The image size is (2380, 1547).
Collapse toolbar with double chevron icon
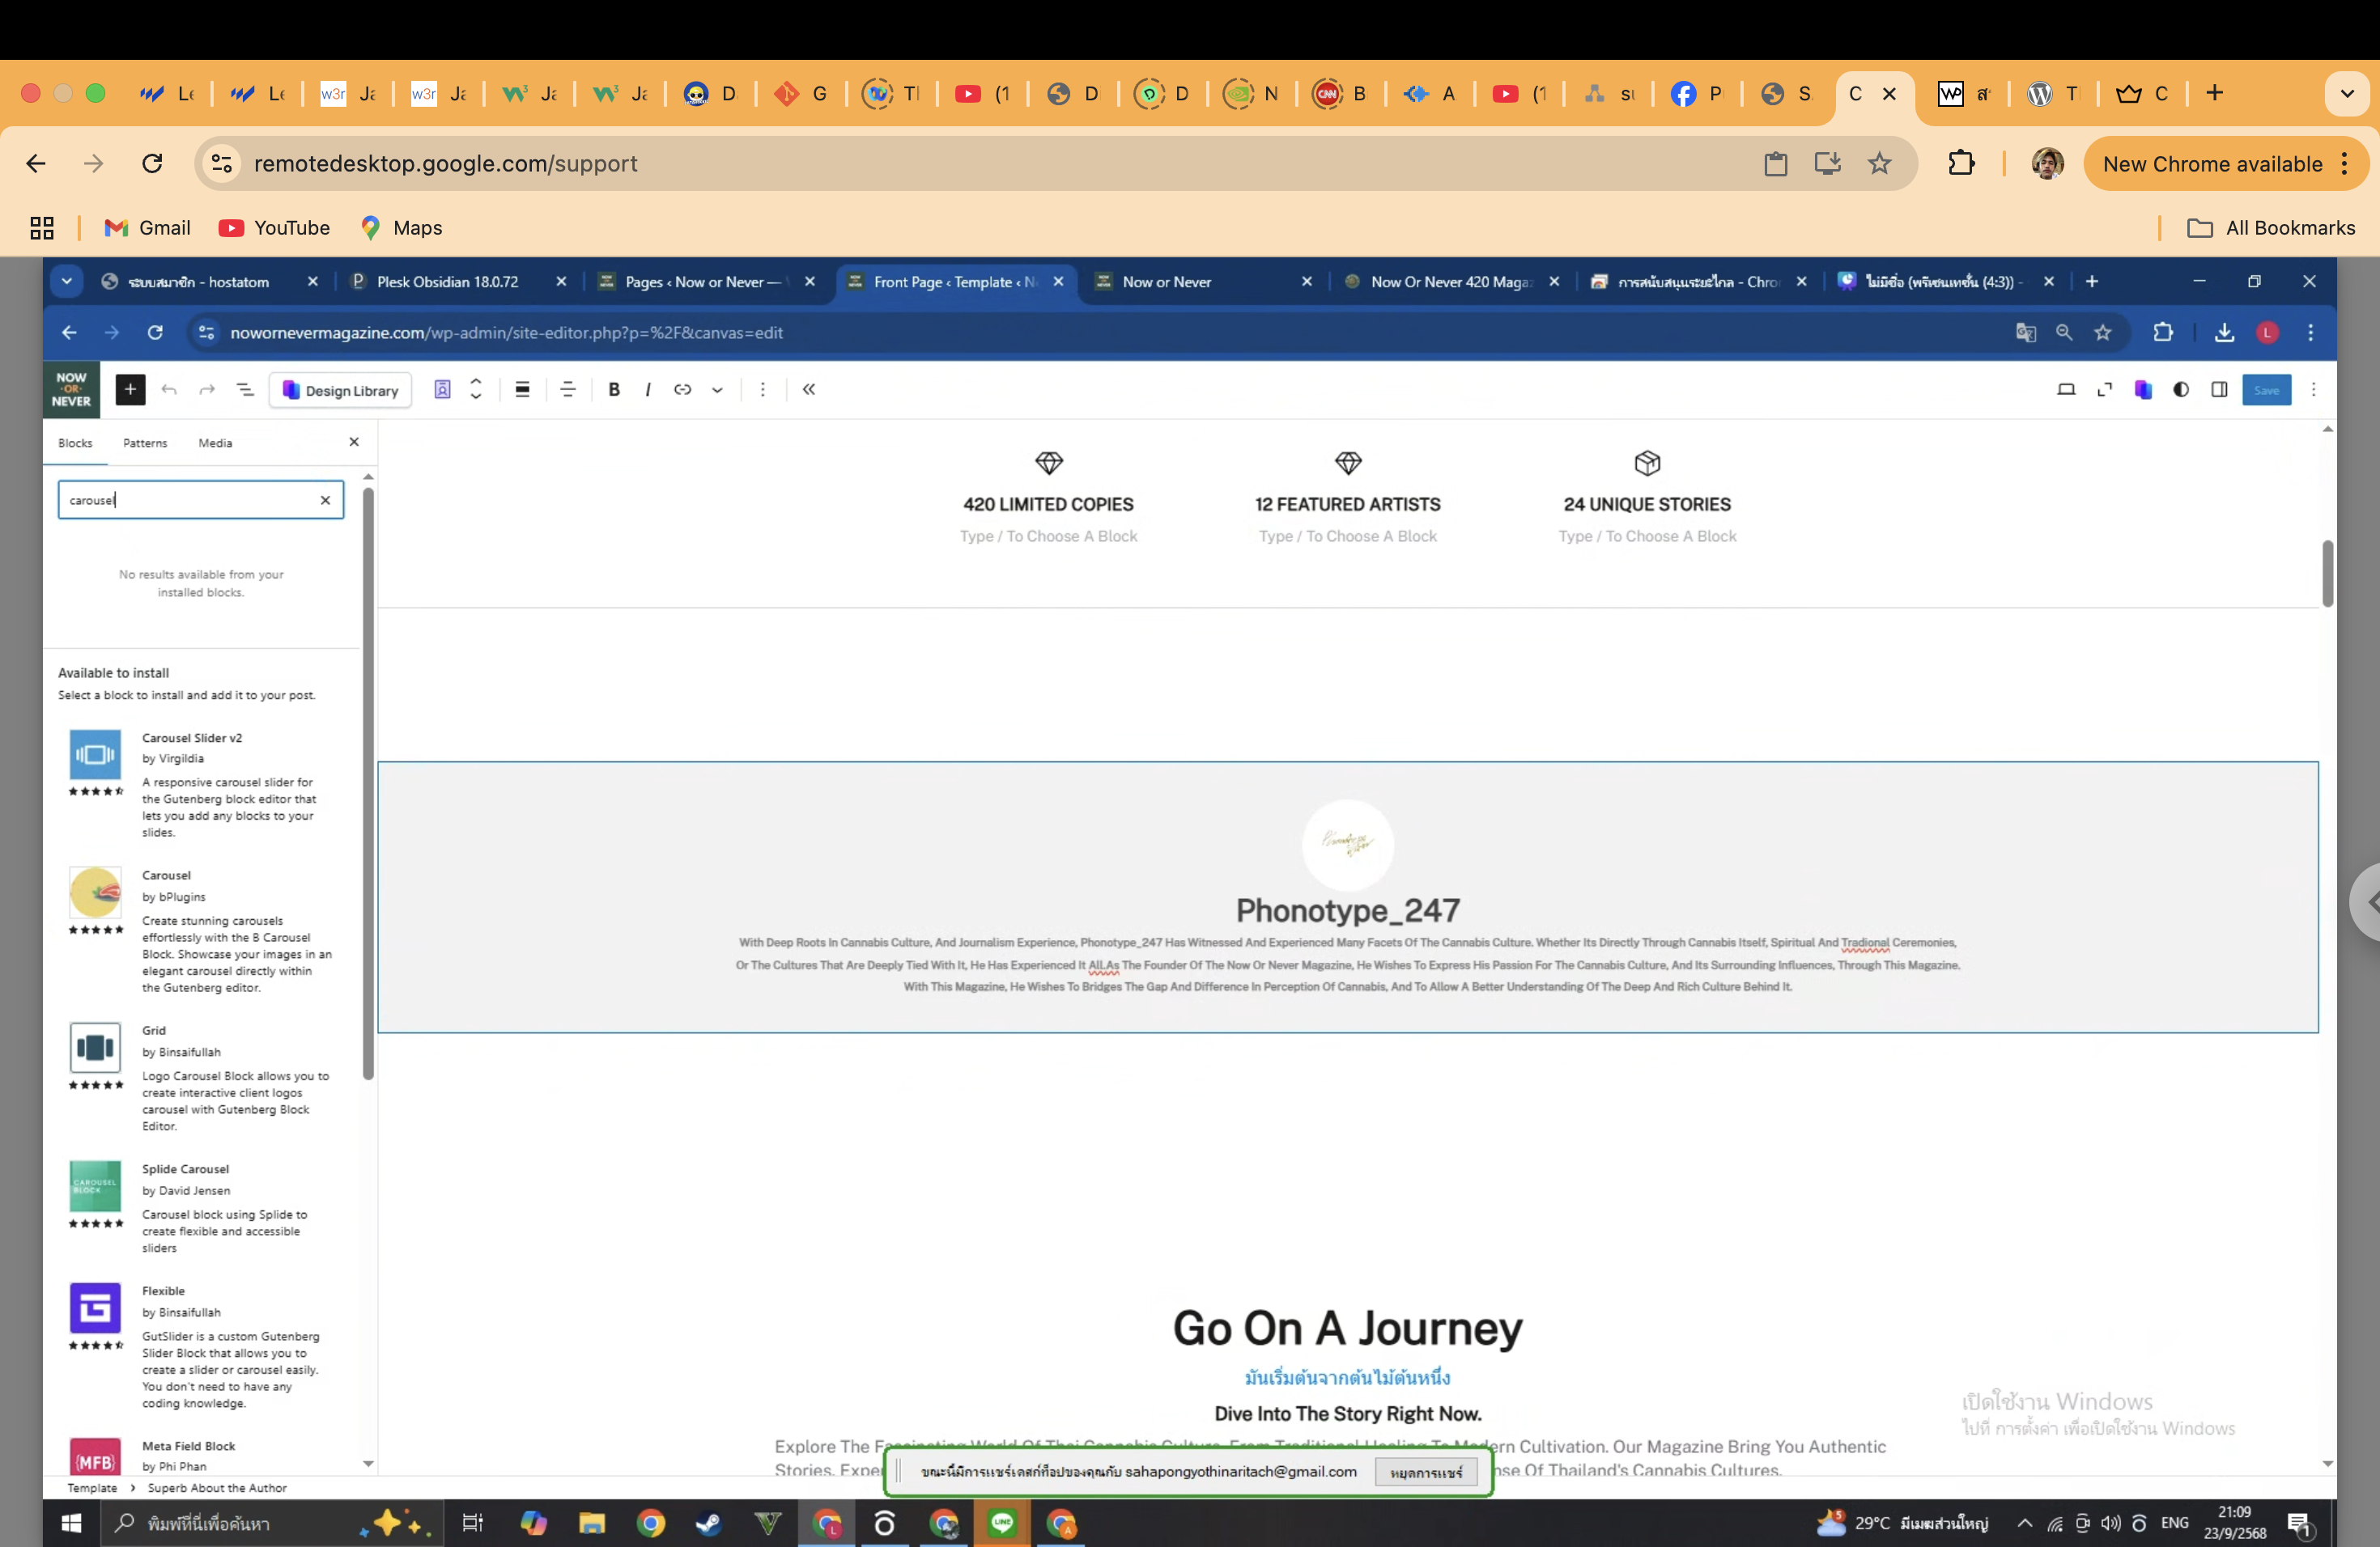point(809,390)
